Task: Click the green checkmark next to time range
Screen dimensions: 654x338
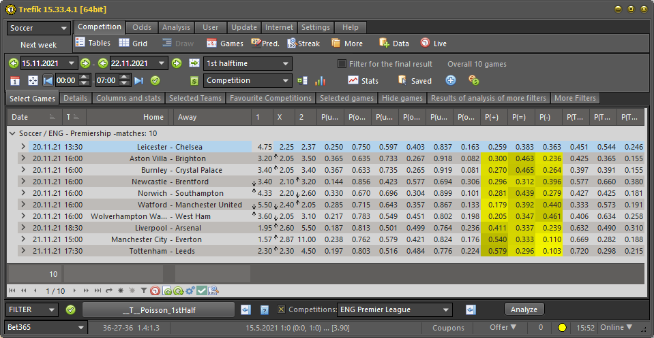Action: tap(155, 80)
